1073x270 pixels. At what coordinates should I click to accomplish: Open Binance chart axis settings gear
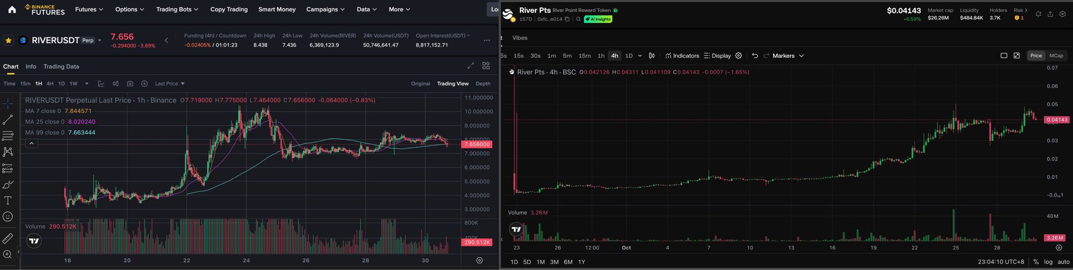click(480, 260)
